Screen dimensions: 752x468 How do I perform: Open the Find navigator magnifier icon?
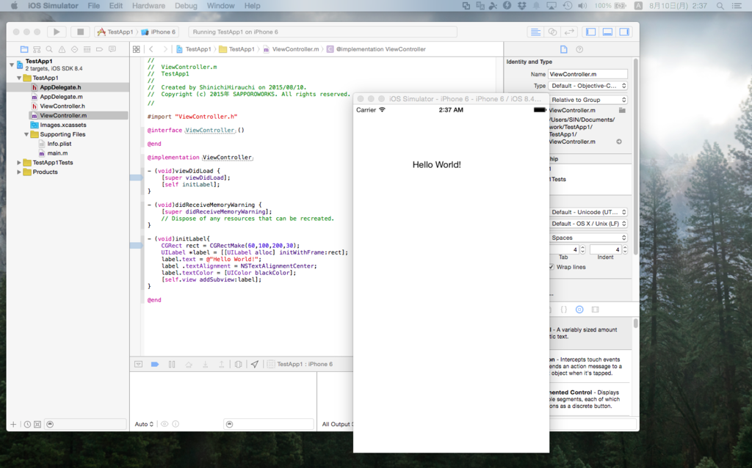49,49
